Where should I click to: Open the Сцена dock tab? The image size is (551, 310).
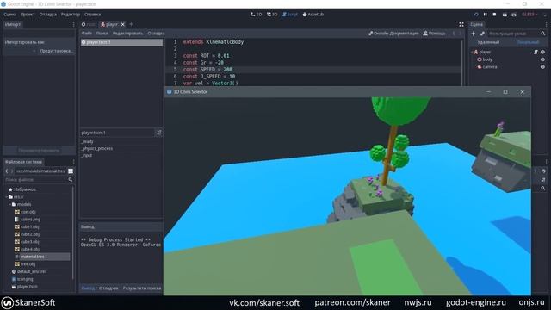click(x=476, y=24)
